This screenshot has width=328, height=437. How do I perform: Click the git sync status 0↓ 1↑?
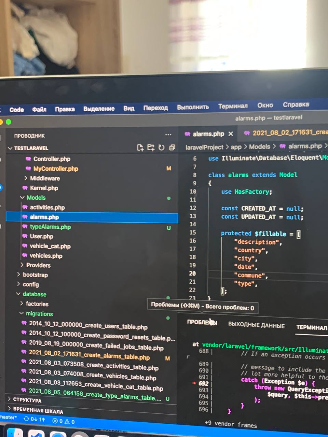coord(35,419)
